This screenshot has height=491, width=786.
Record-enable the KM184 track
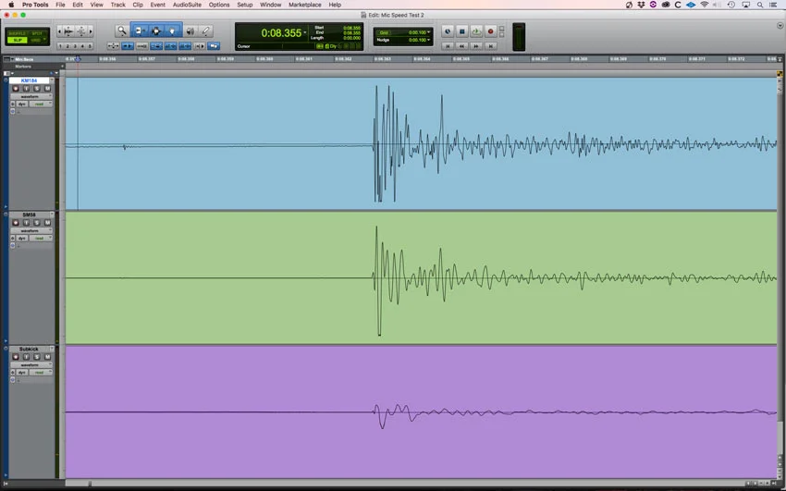(x=16, y=89)
